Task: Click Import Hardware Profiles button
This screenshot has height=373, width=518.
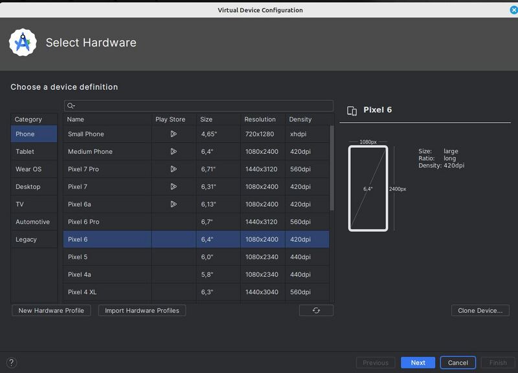Action: (142, 310)
